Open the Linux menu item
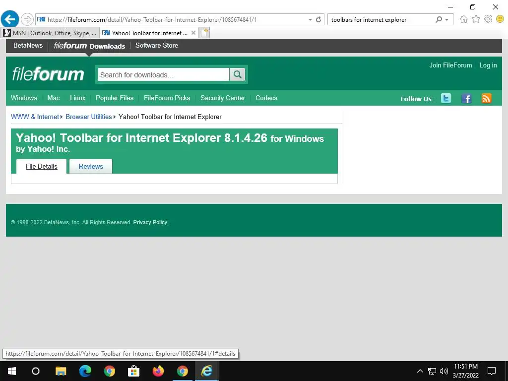508x381 pixels. 78,98
